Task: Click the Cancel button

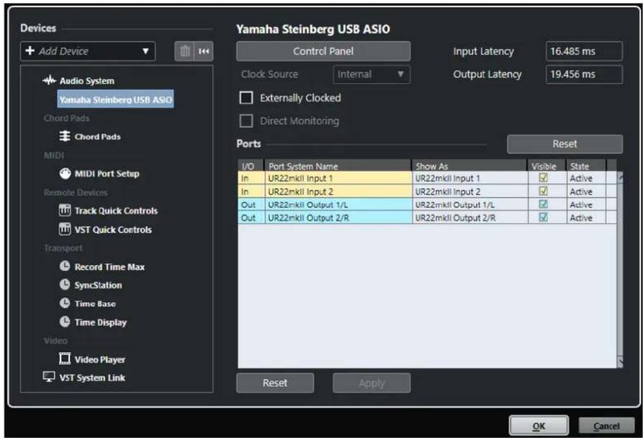Action: [607, 426]
